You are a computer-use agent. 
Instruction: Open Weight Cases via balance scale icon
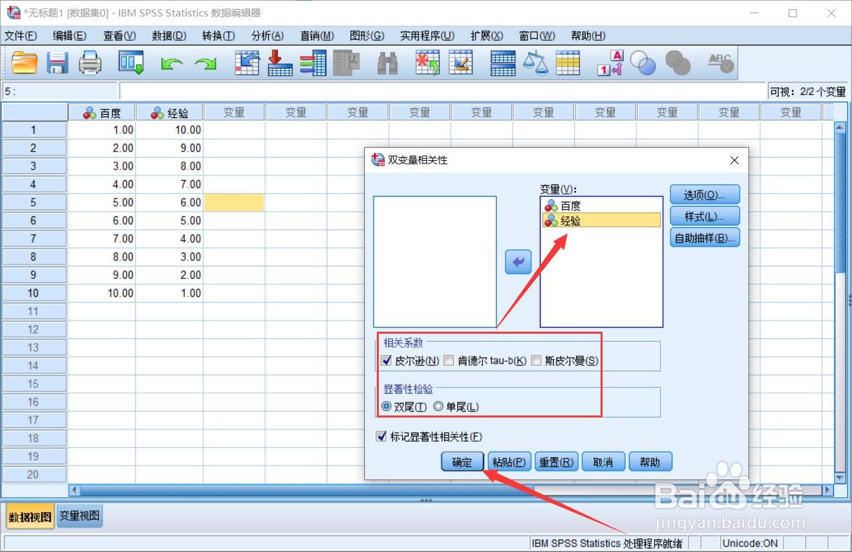pos(535,63)
